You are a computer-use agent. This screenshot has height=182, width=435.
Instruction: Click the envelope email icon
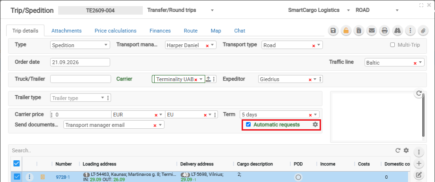pos(372,31)
